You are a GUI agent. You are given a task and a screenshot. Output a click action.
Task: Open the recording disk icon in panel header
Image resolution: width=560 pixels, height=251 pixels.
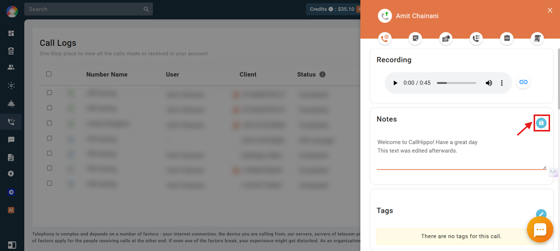tap(507, 38)
